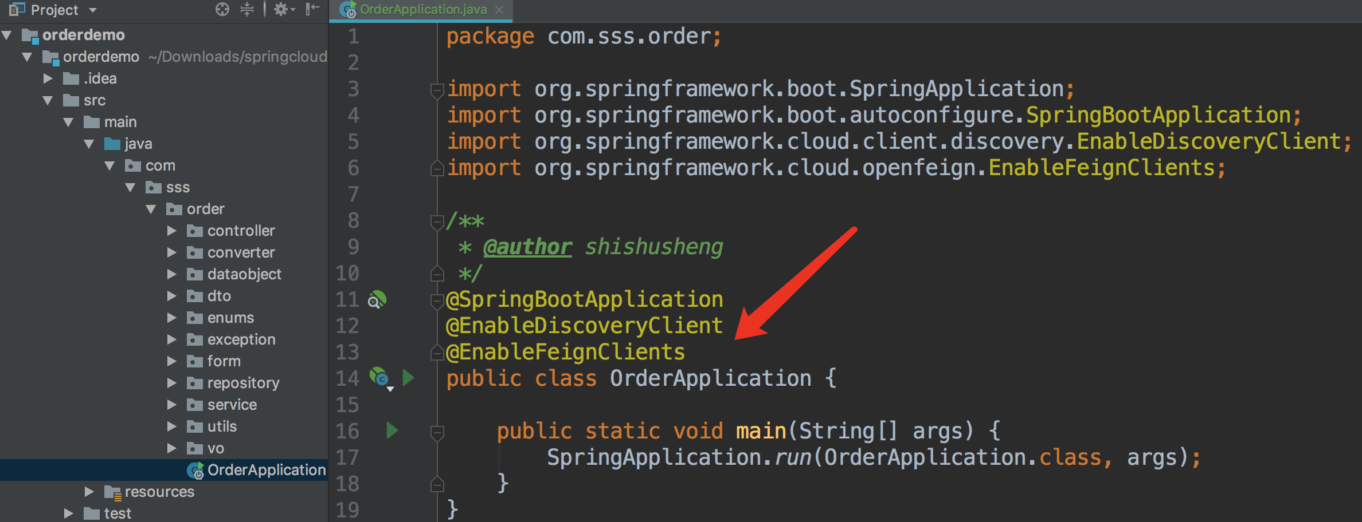Expand the resources folder
Viewport: 1362px width, 522px height.
[89, 492]
